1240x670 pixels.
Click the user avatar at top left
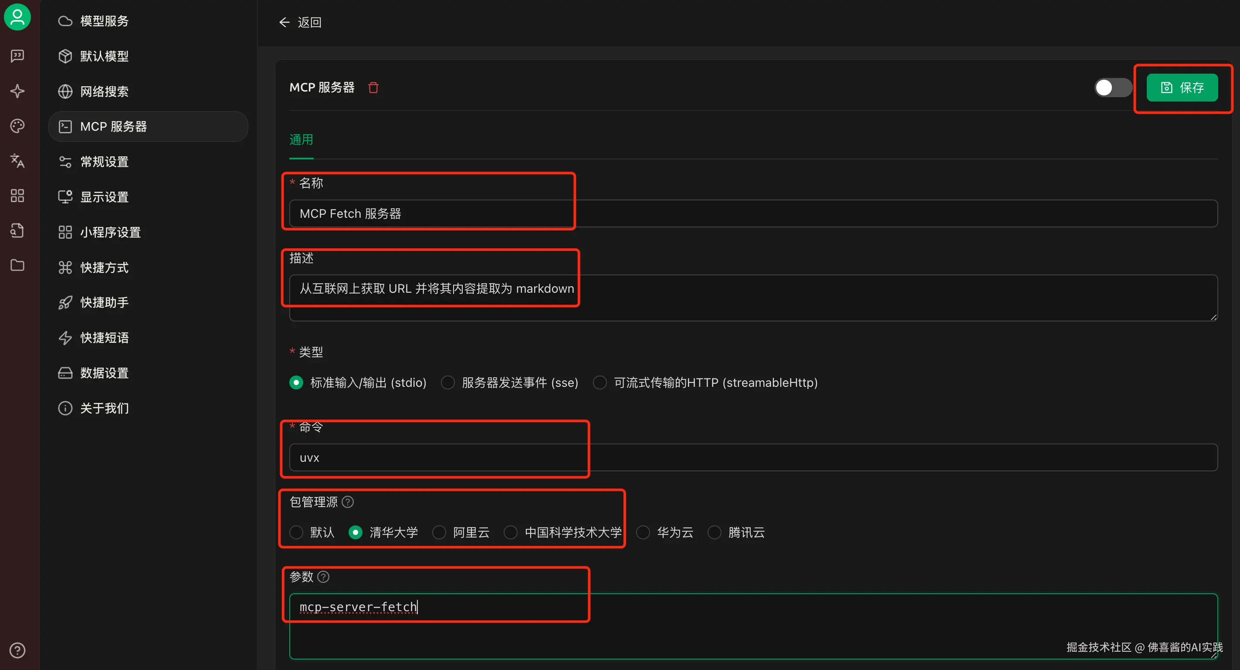(17, 17)
